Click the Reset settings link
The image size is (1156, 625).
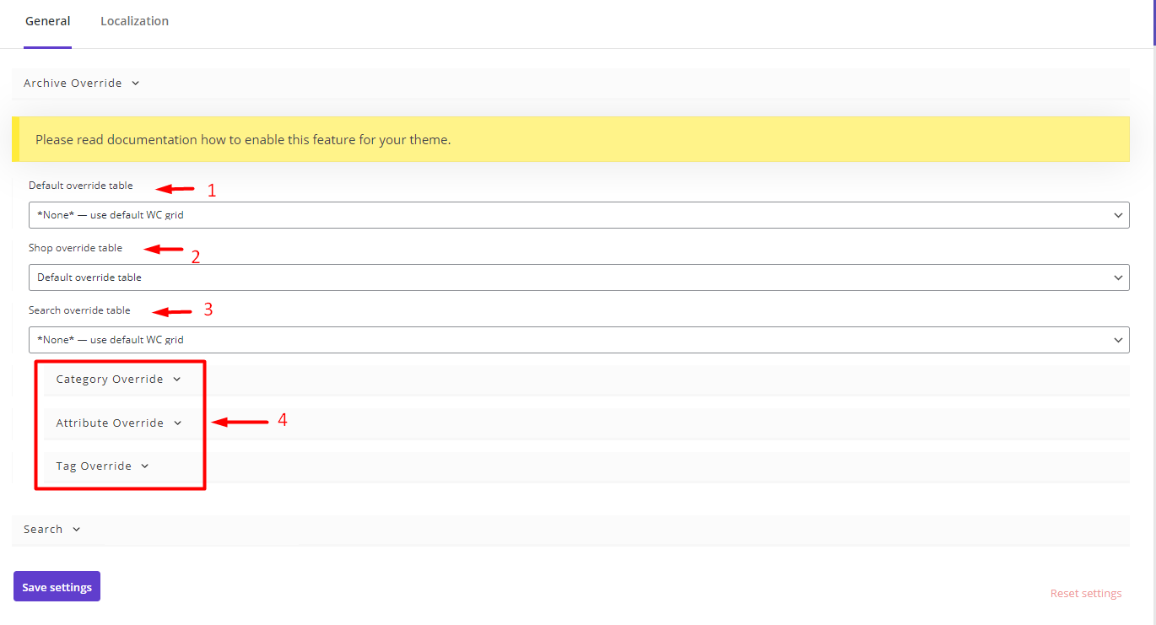(1086, 594)
